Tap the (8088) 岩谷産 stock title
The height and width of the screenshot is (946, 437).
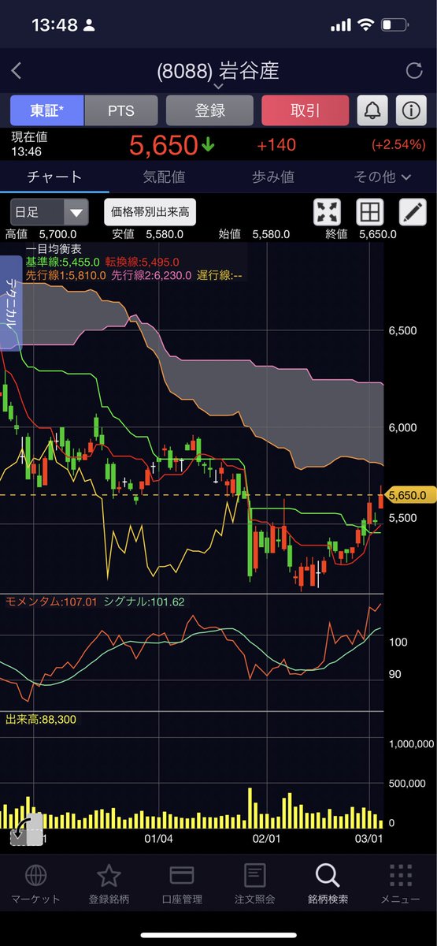tap(218, 72)
